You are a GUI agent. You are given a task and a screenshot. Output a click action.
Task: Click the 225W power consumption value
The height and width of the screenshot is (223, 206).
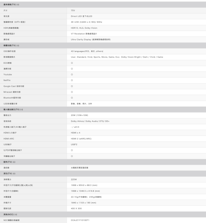[x=74, y=179]
